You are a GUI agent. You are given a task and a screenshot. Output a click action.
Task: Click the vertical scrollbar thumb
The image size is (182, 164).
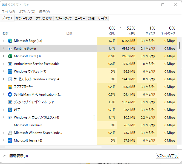(180, 45)
